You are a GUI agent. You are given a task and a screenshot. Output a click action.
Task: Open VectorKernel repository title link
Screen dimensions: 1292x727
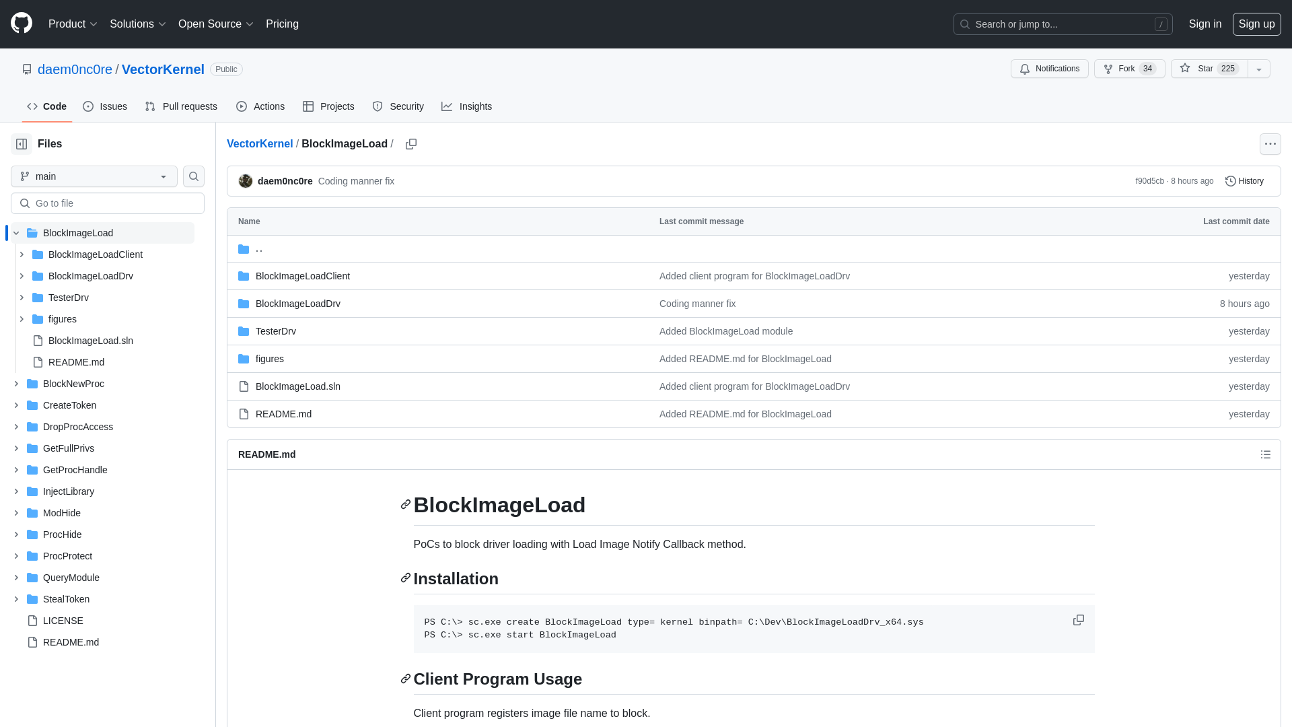pyautogui.click(x=163, y=69)
